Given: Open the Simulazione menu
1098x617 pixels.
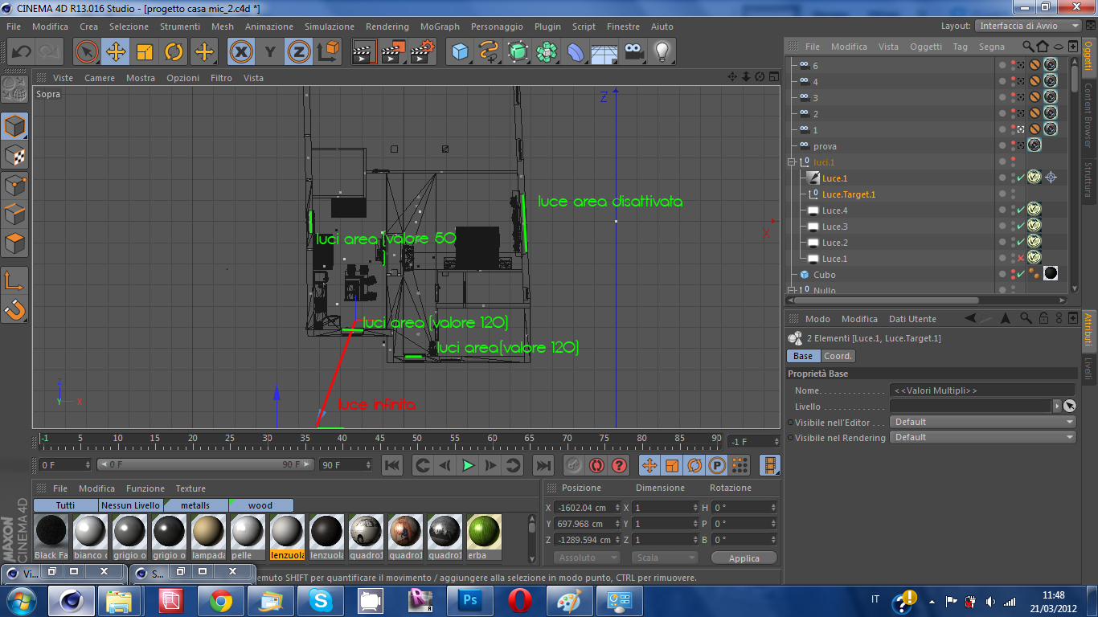Looking at the screenshot, I should (x=330, y=27).
